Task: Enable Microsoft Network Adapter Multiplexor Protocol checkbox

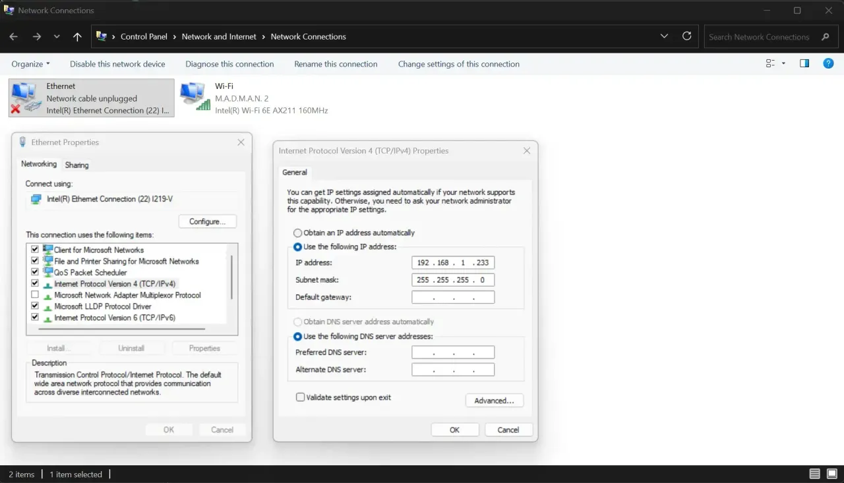Action: 35,295
